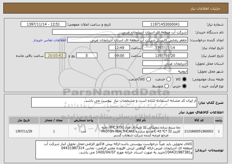This screenshot has width=232, height=164.
Task: Select the کالا radio button
Action: point(184,79)
